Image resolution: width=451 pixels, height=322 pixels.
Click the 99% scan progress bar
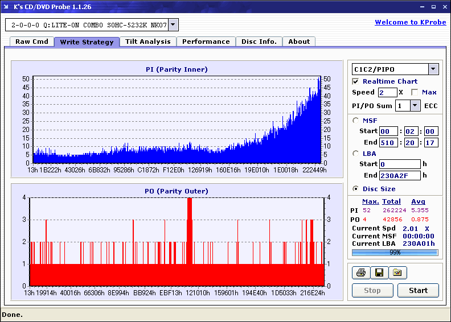[395, 252]
